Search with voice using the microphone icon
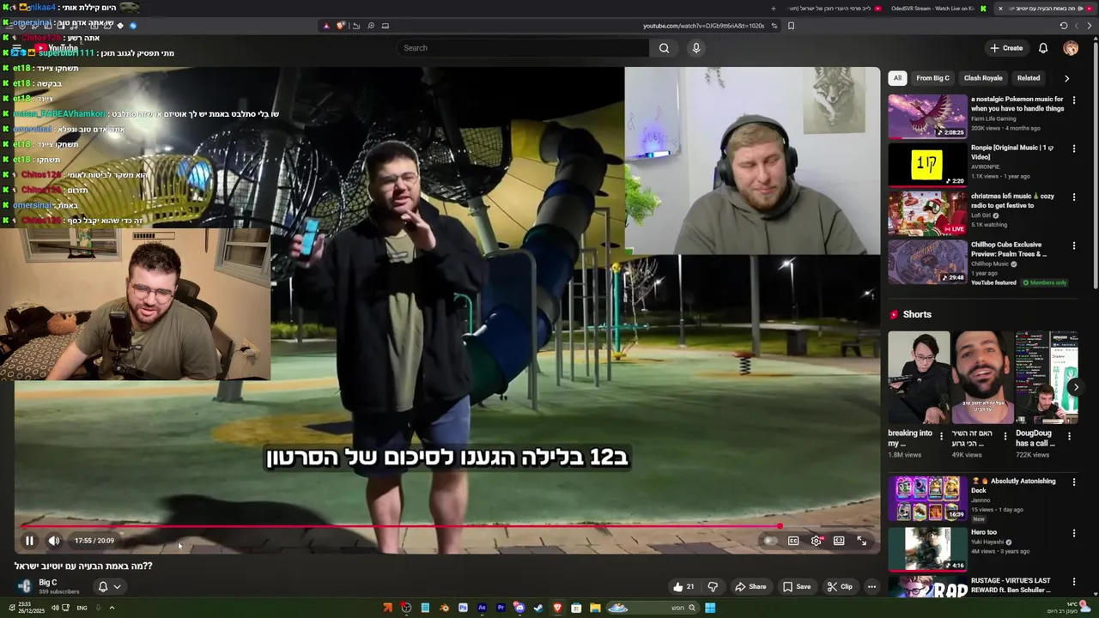The image size is (1099, 618). [696, 48]
